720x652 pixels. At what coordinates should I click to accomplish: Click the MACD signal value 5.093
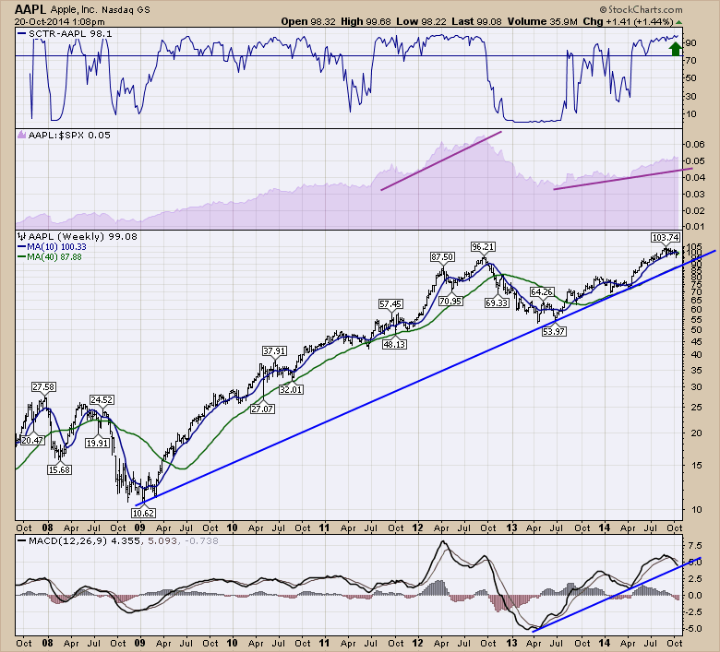click(x=162, y=540)
